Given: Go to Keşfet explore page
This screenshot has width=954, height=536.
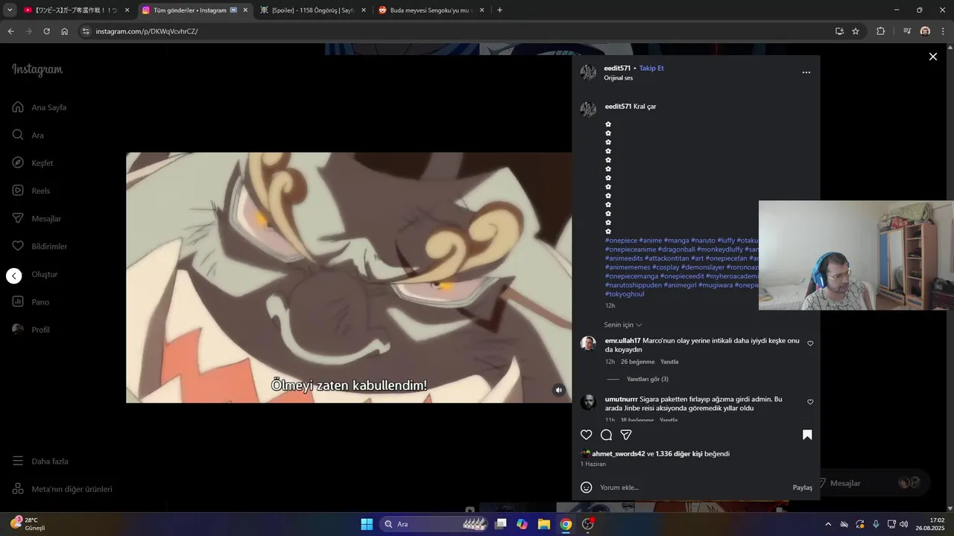Looking at the screenshot, I should (33, 163).
